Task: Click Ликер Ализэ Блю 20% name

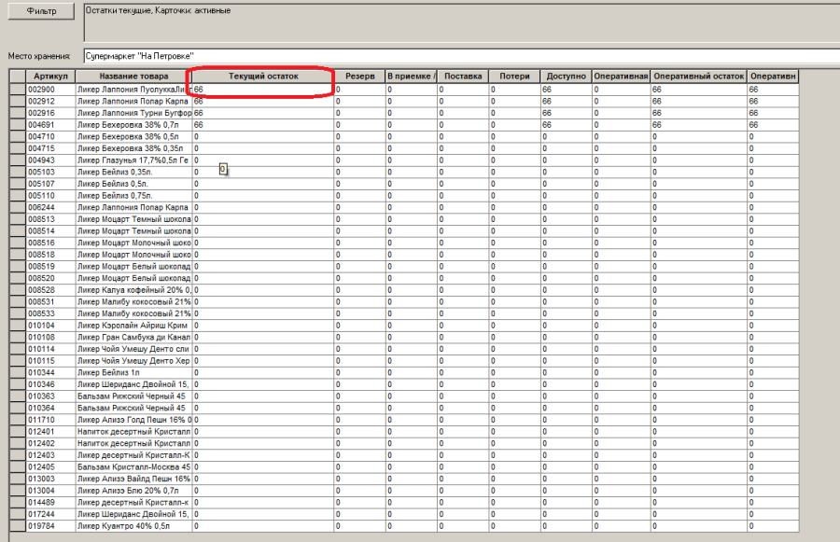Action: pyautogui.click(x=133, y=491)
